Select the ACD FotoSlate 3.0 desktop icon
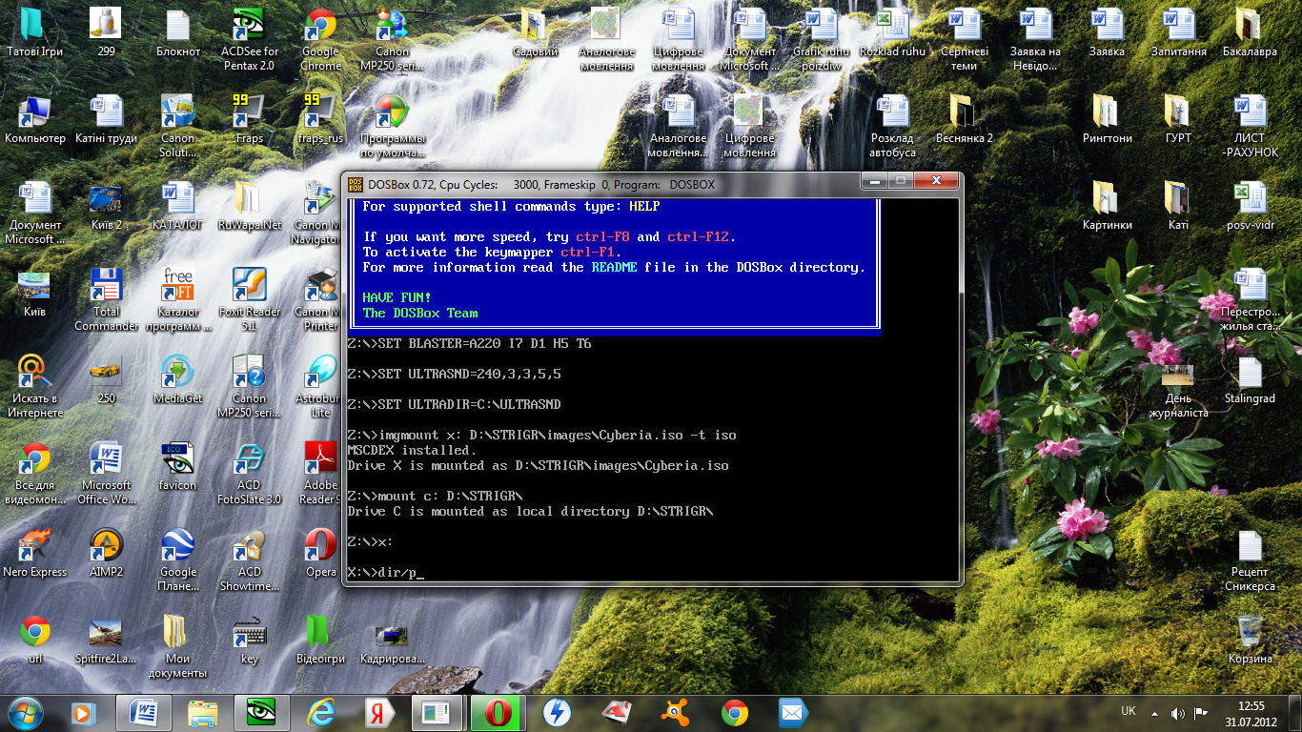Screen dimensions: 1302x732 [249, 474]
